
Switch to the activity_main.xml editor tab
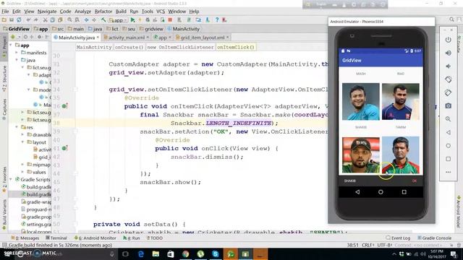coord(127,38)
